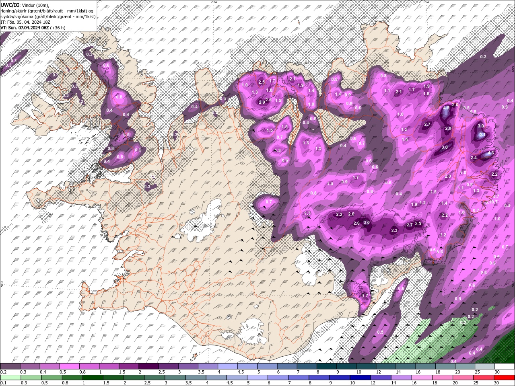
Task: Click snow legend swatch between 0.2 and 0.3
Action: point(10,366)
